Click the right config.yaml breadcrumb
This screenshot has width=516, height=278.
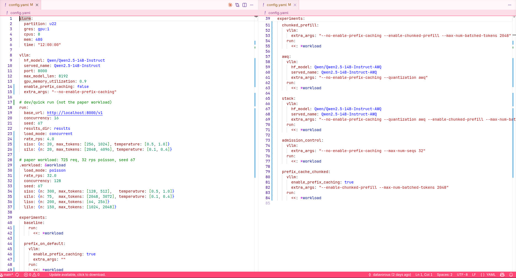[278, 13]
